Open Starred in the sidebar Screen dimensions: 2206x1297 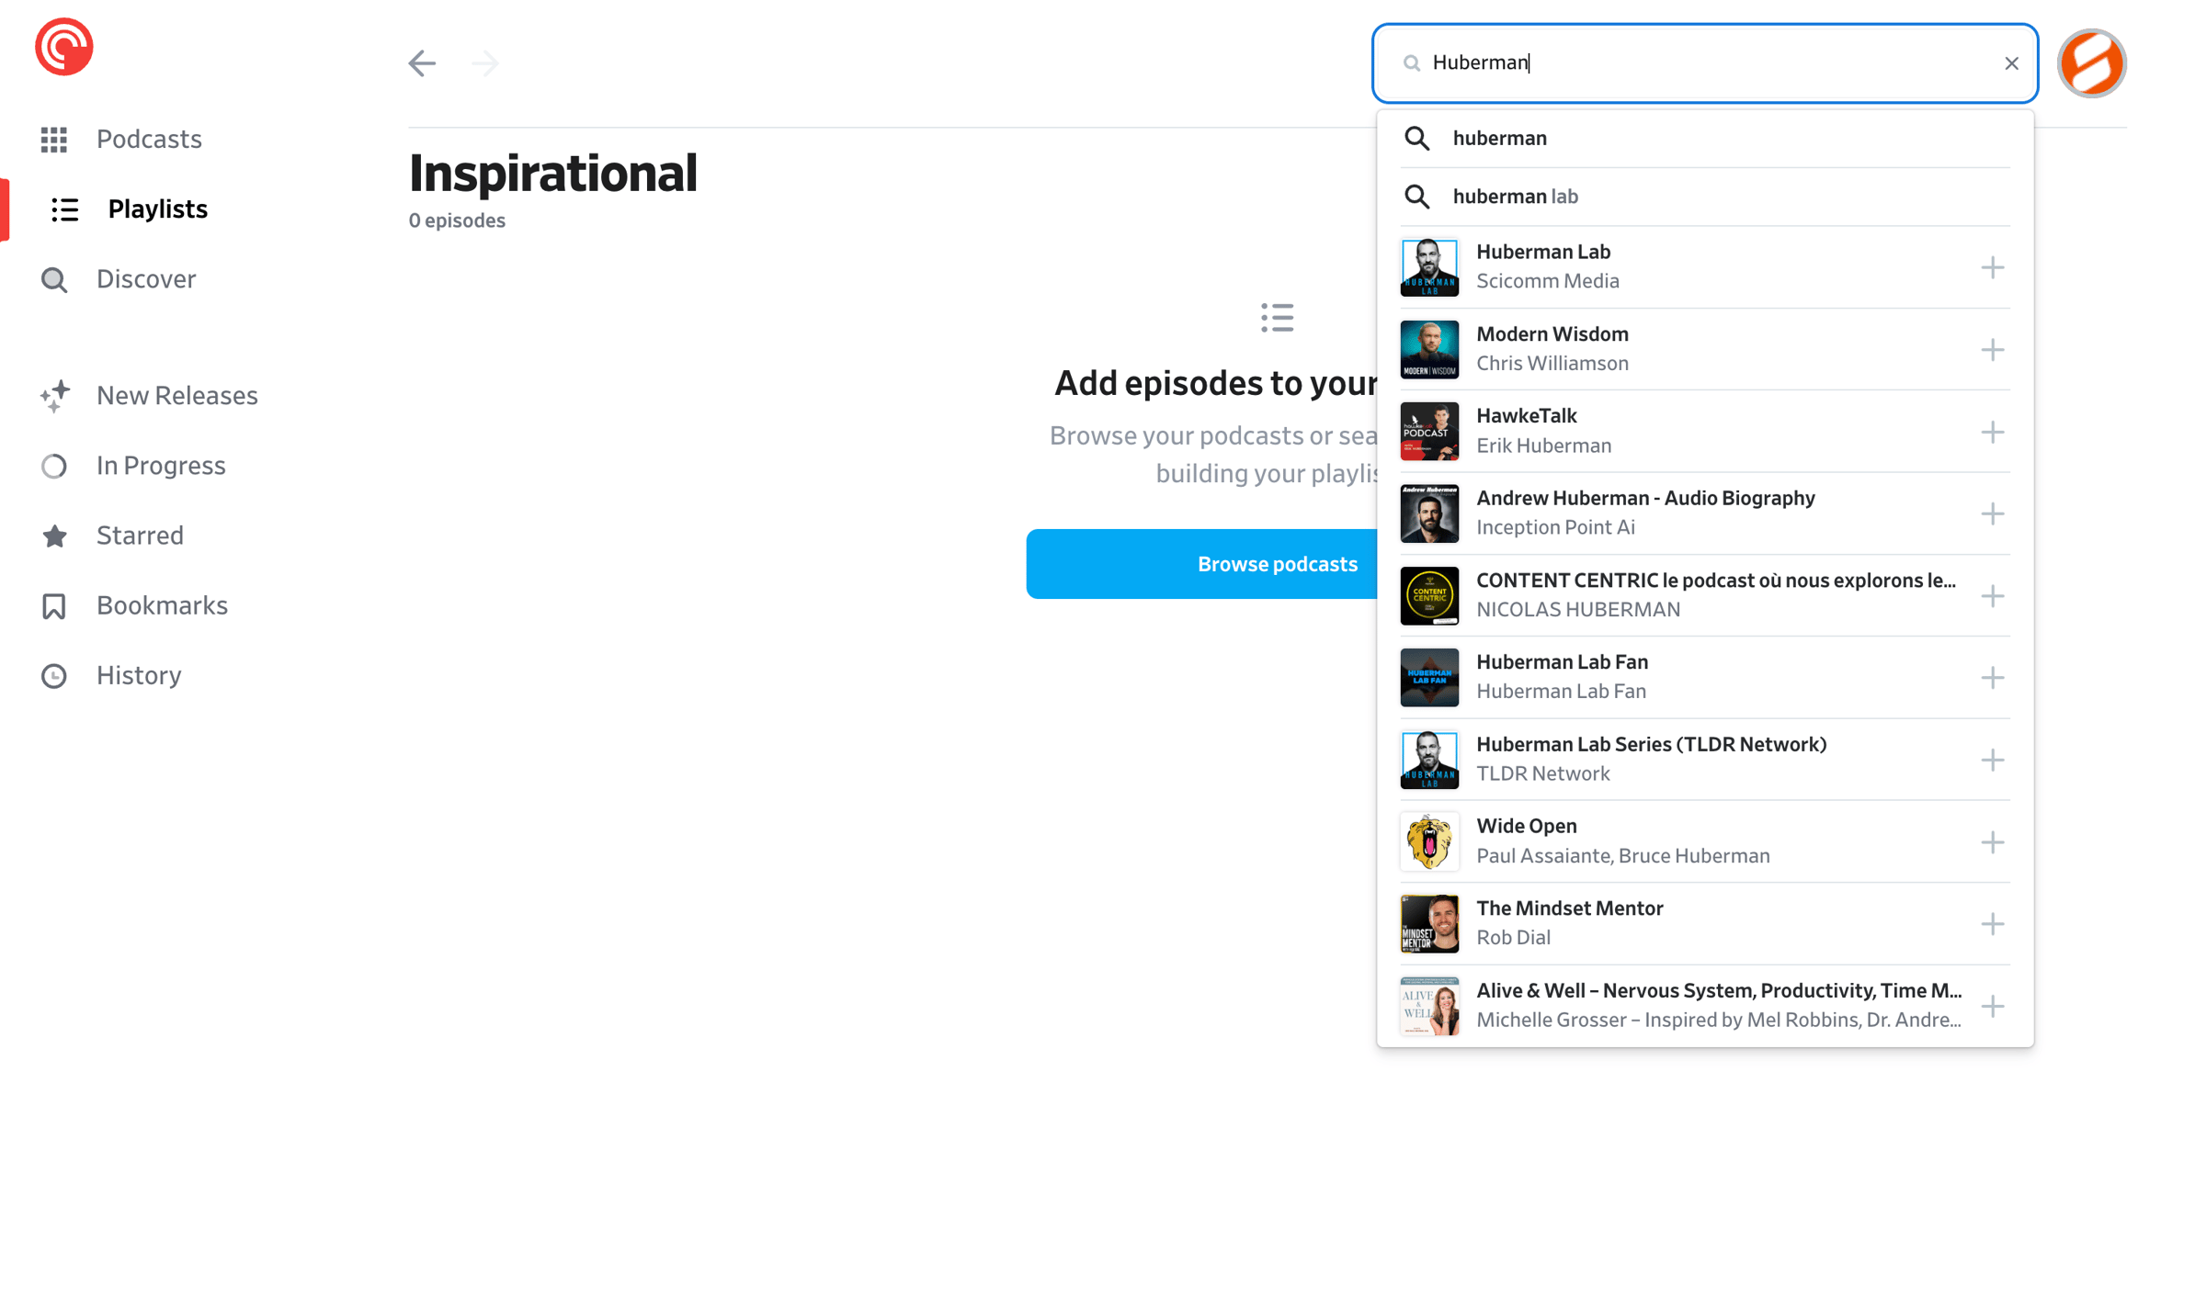140,535
